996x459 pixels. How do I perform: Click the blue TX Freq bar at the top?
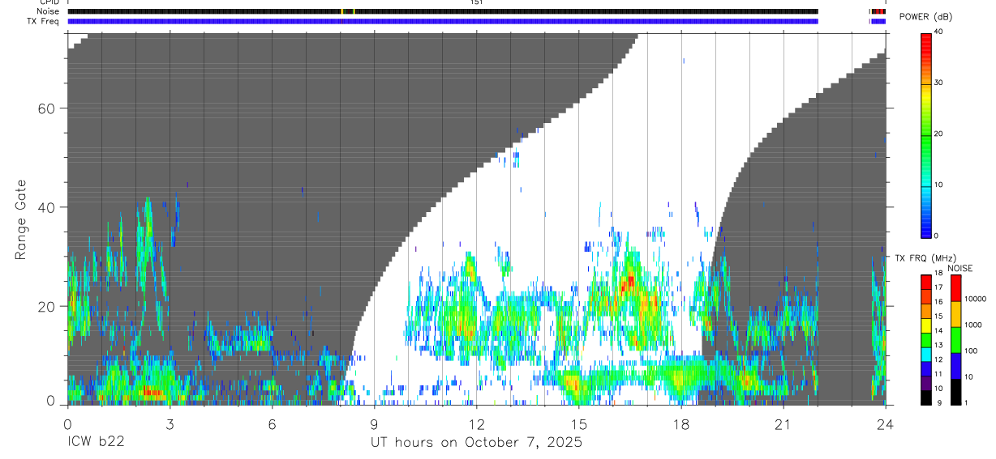[x=443, y=21]
